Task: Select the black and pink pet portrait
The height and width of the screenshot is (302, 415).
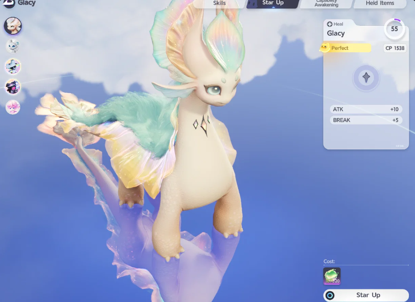Action: click(13, 87)
